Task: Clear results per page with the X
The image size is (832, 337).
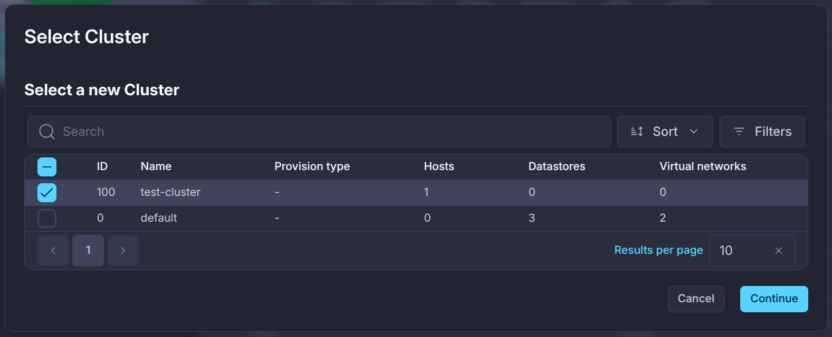Action: (779, 251)
